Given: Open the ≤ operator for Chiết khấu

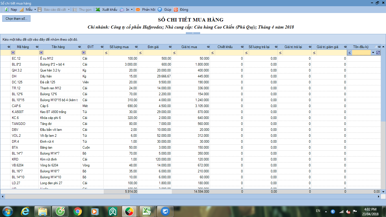Looking at the screenshot, I should (x=212, y=53).
